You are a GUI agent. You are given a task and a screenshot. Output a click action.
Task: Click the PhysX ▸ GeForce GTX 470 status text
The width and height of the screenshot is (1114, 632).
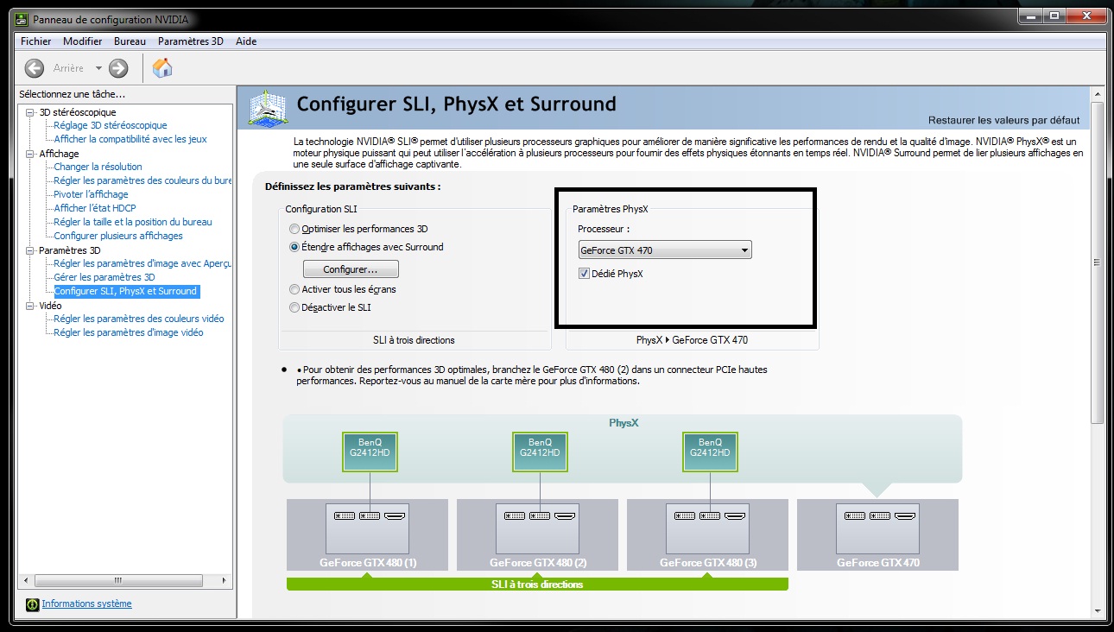click(692, 340)
